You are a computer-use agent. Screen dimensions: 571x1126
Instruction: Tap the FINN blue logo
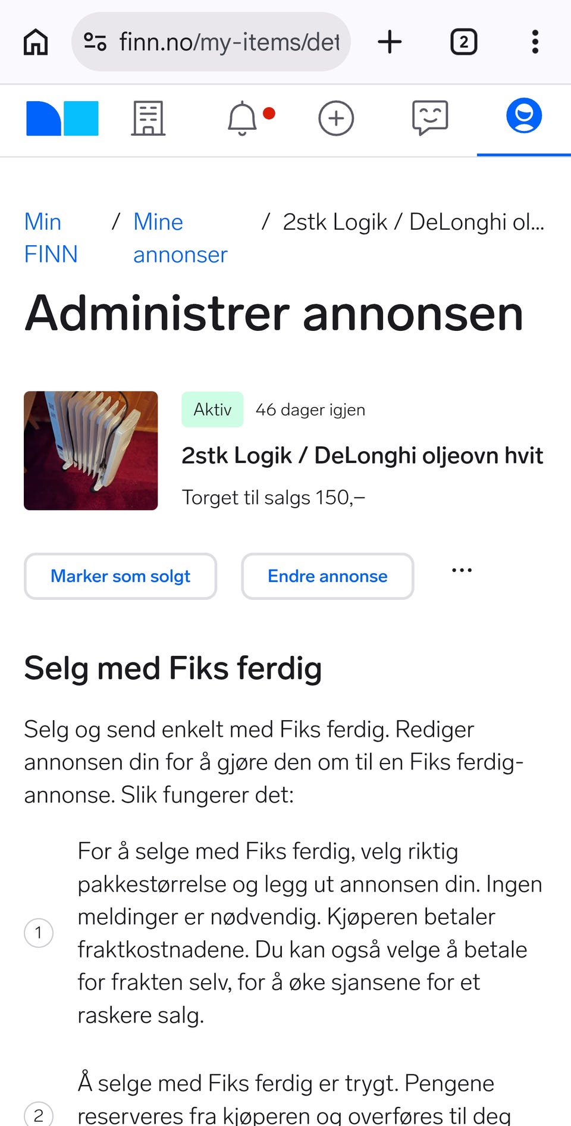coord(62,118)
